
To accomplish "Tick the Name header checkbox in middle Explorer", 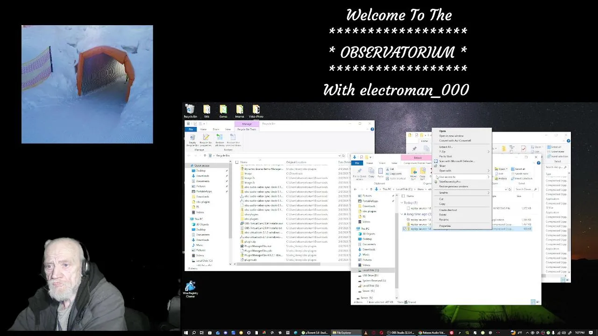I will click(403, 196).
